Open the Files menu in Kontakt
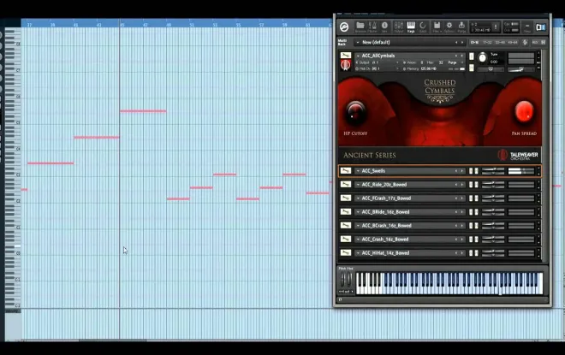This screenshot has height=355, width=565. (437, 27)
